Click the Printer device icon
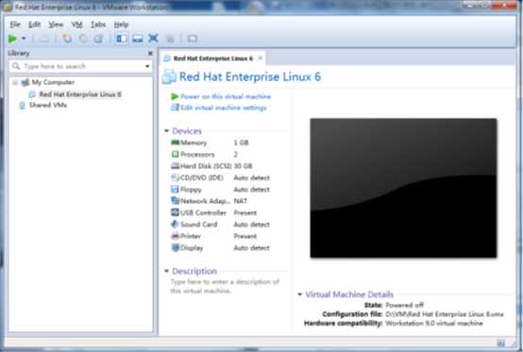Viewport: 523px width, 352px height. [175, 236]
